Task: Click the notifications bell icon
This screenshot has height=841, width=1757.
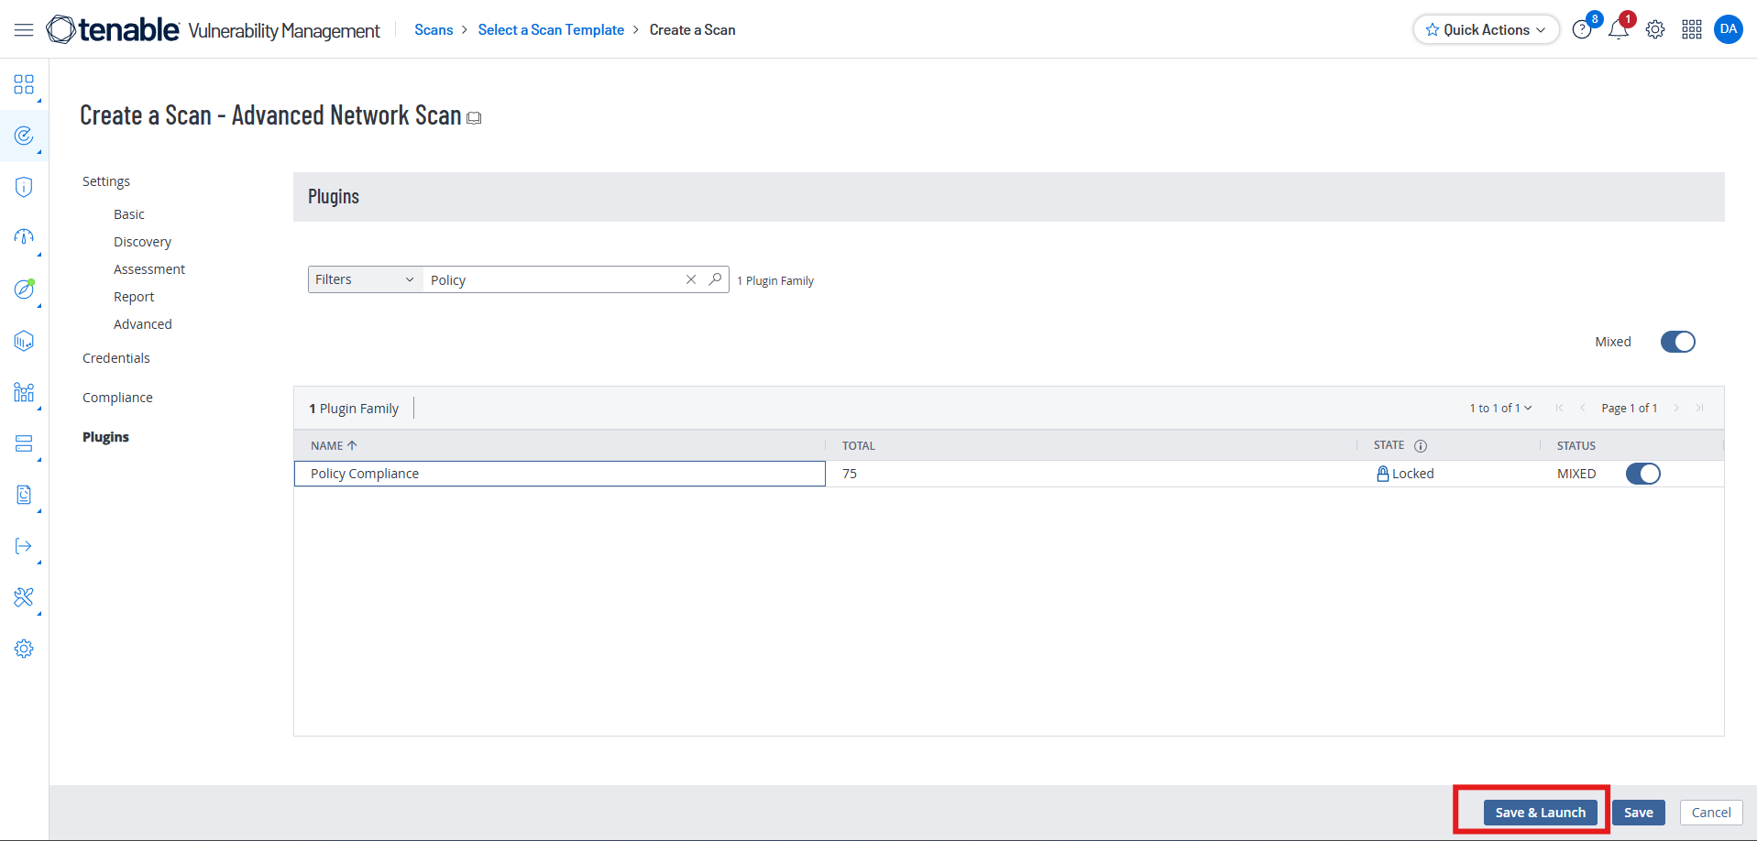Action: click(1619, 30)
